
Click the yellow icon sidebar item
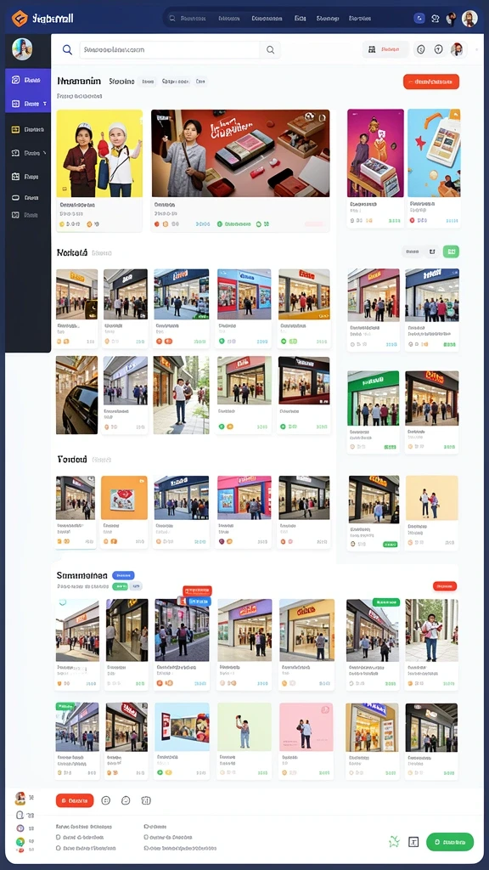(x=28, y=129)
